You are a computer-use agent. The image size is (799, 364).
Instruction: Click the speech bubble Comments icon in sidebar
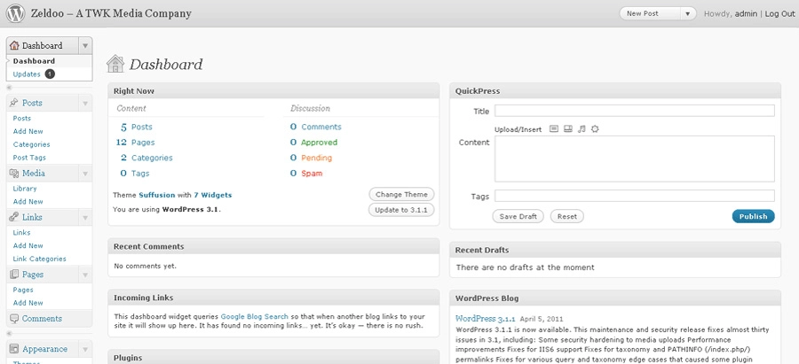tap(14, 318)
